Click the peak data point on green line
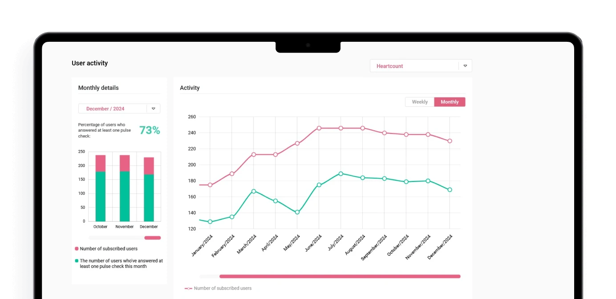 340,174
